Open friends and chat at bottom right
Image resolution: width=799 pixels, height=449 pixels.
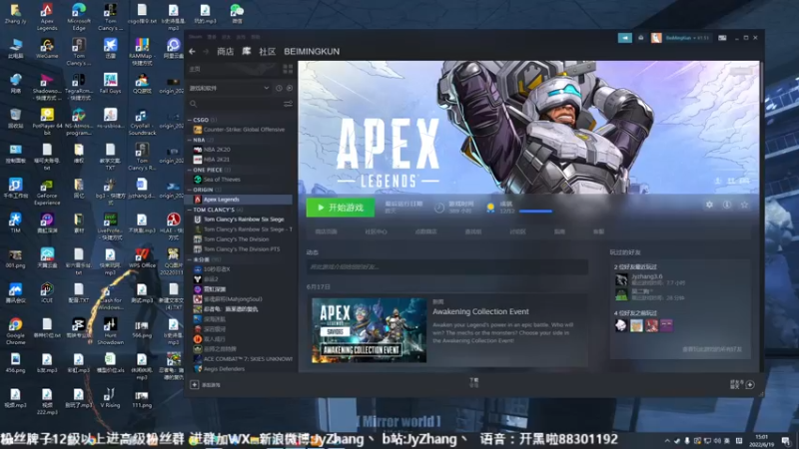point(742,384)
